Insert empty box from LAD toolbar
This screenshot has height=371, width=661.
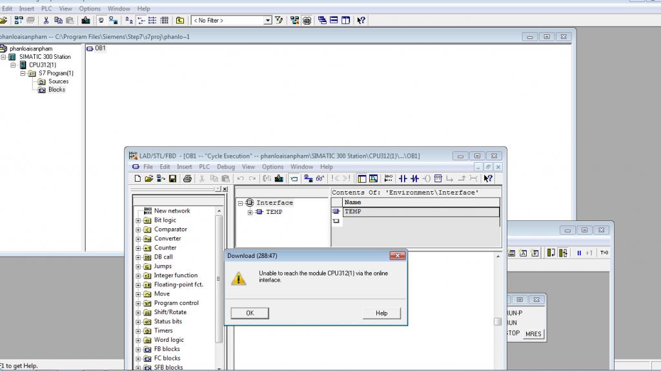point(438,178)
